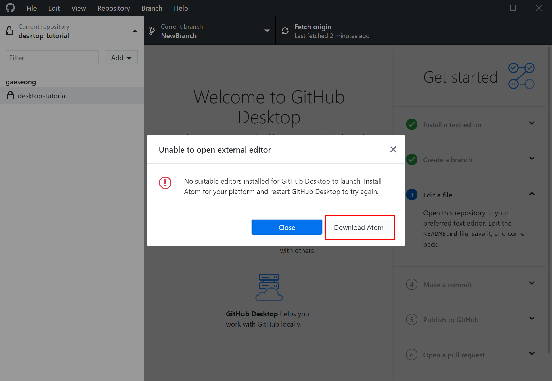Expand the Open a pull request step
The height and width of the screenshot is (381, 552).
[x=532, y=353]
